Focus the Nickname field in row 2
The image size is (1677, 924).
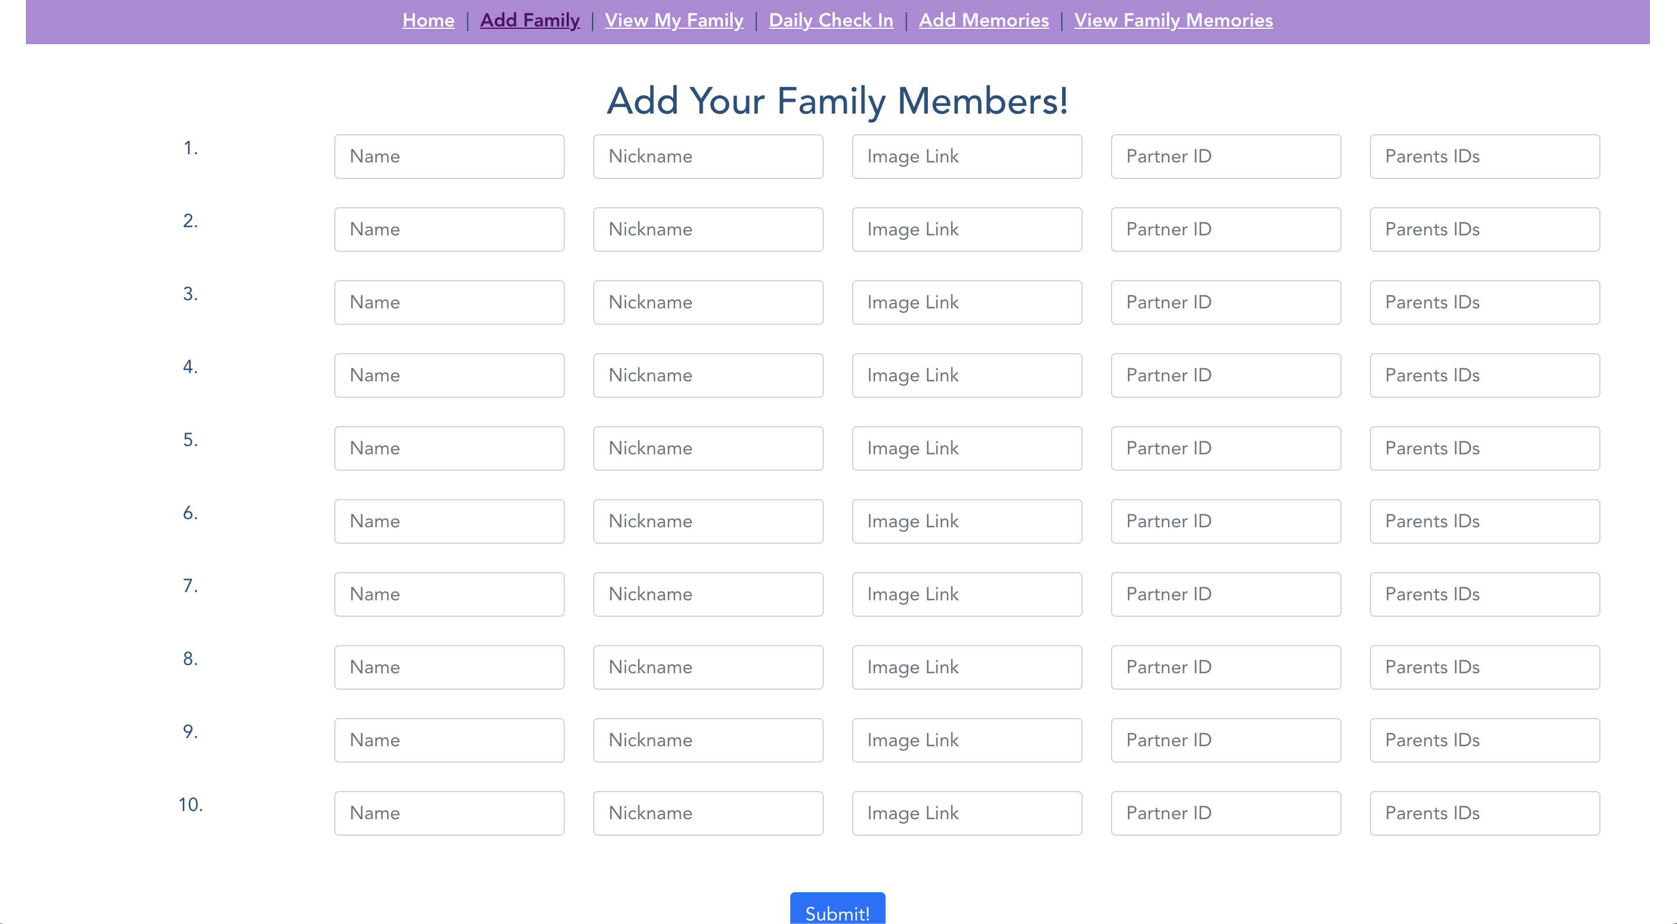tap(708, 229)
